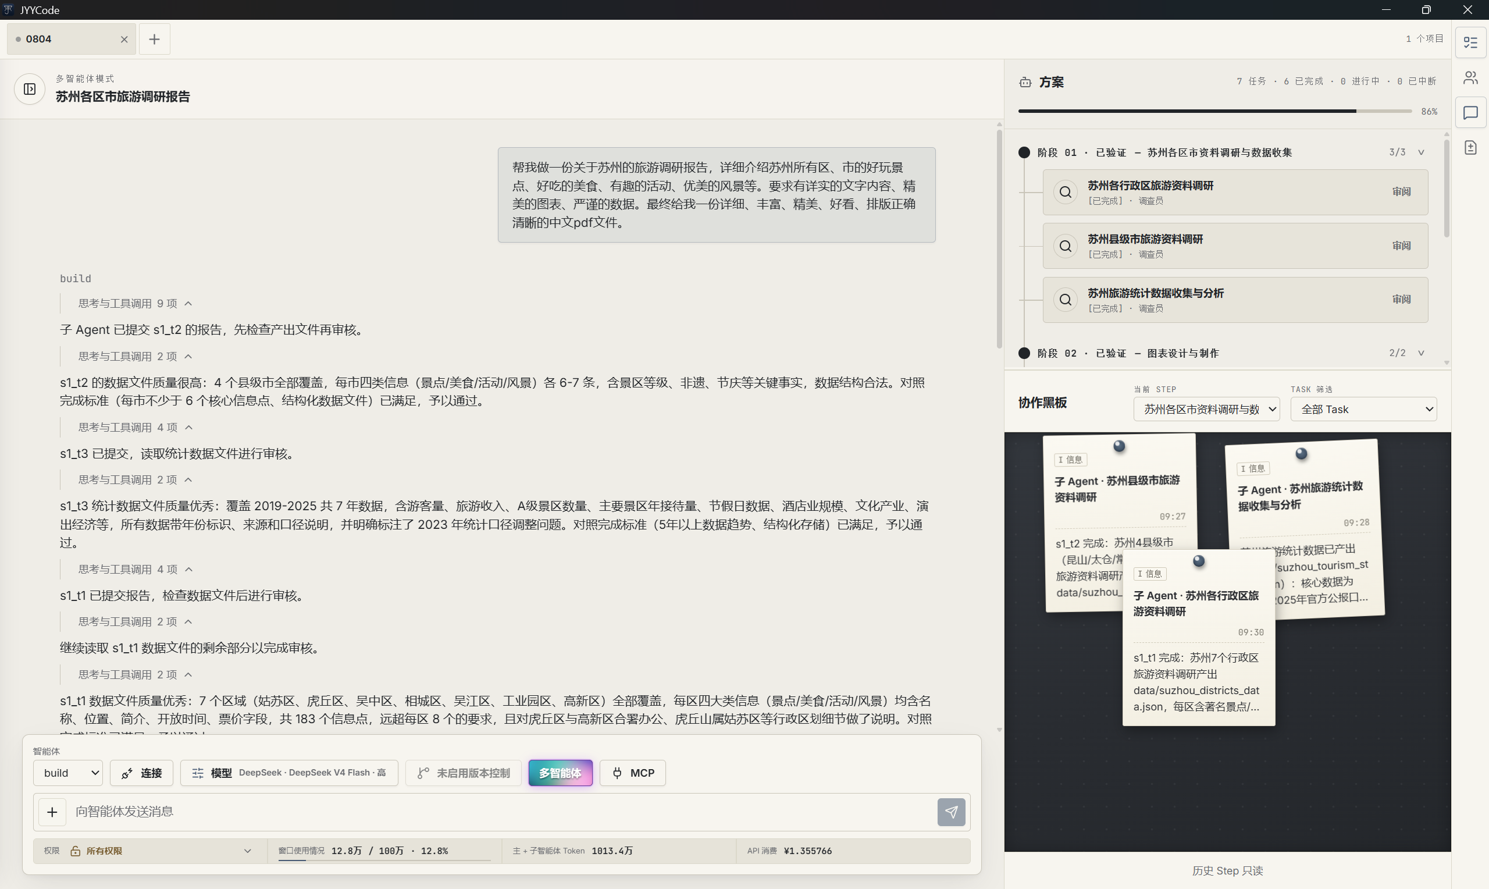Click the 窗口使用情况 12.8% usage bar
Screen dimensions: 1489x889
tap(384, 860)
